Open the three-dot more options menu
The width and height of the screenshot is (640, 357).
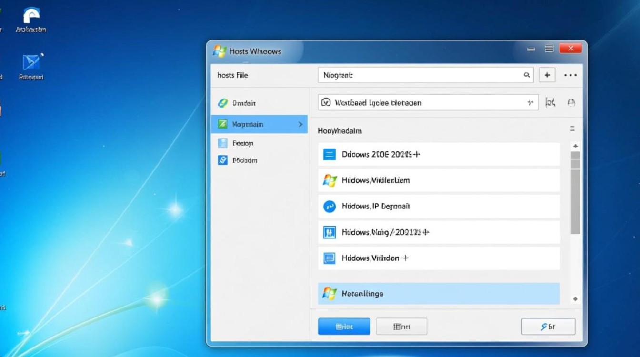coord(570,75)
